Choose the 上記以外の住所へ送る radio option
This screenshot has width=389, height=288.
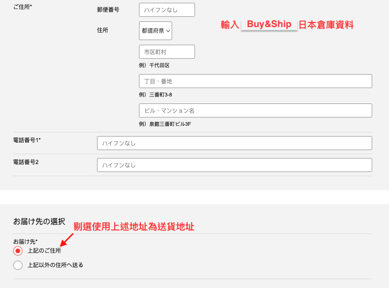(18, 265)
